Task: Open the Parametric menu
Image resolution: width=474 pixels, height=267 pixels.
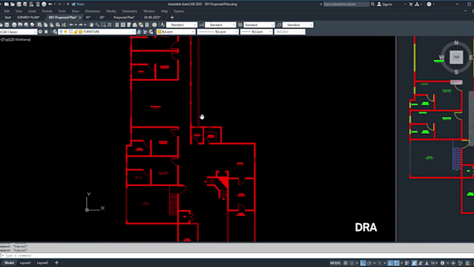Action: [130, 11]
